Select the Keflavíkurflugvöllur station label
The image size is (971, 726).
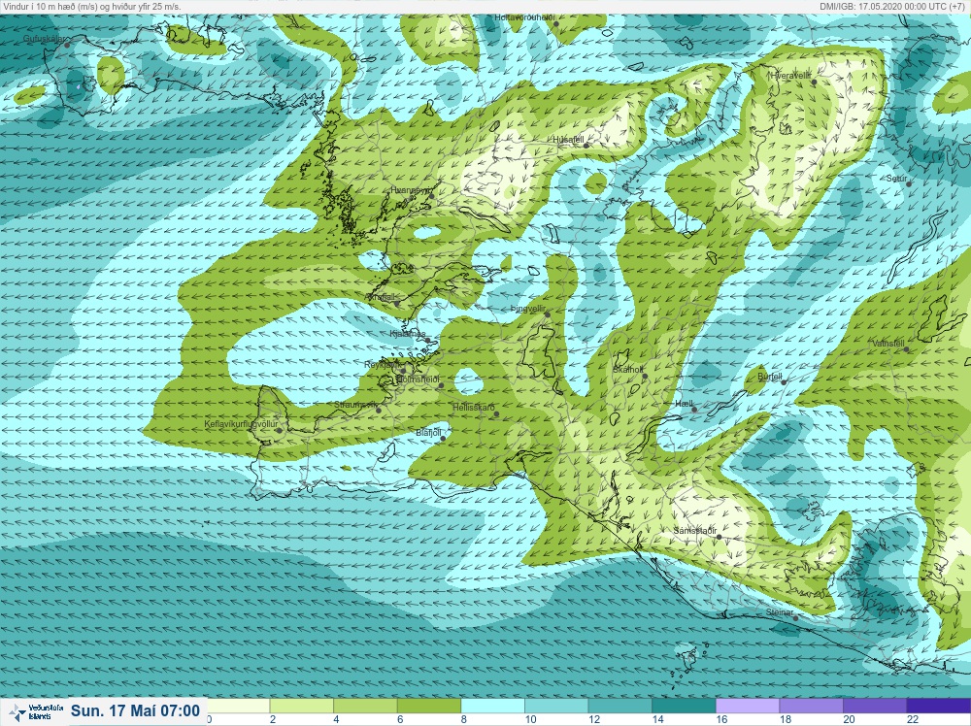241,424
